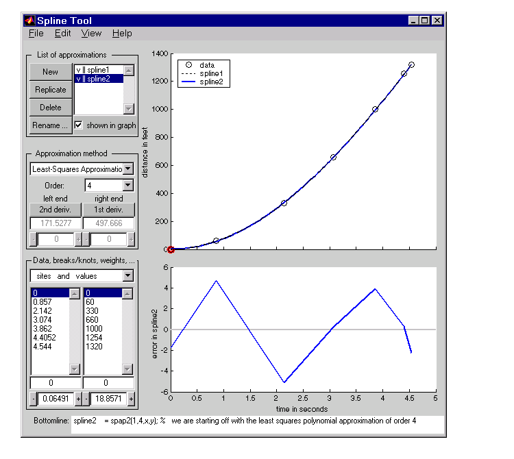Click the red highlighted data point at origin

[x=171, y=249]
